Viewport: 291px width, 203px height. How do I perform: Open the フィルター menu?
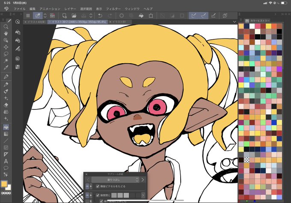pos(113,9)
